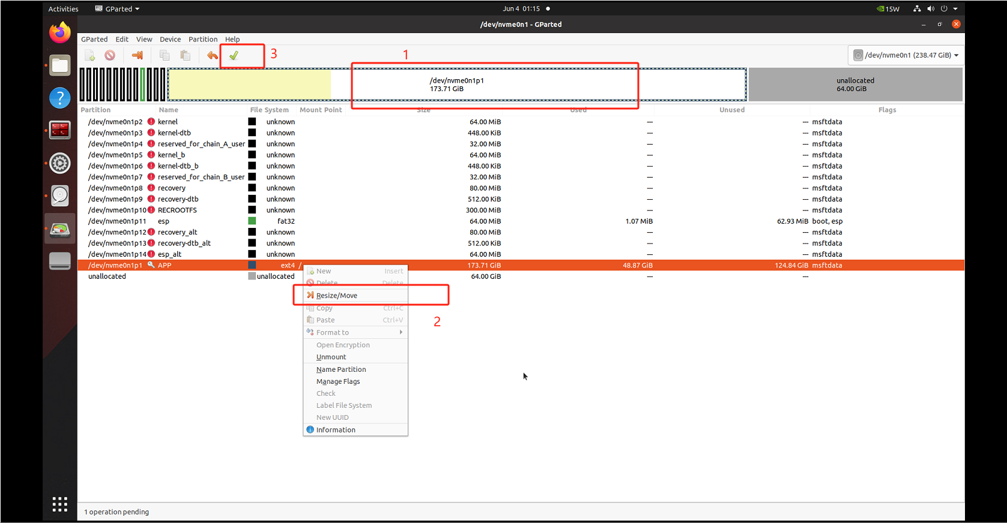1007x523 pixels.
Task: Select the esp_alt partition row
Action: click(x=521, y=254)
